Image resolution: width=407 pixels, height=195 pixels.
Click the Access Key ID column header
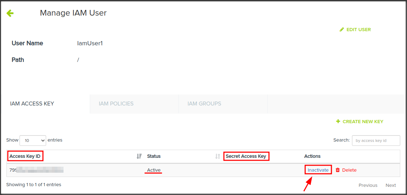25,156
